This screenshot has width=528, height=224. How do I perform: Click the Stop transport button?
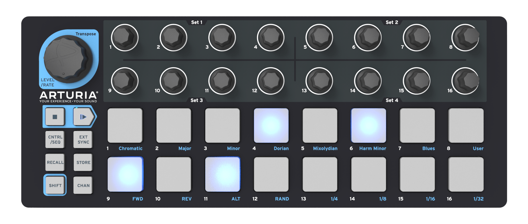55,117
